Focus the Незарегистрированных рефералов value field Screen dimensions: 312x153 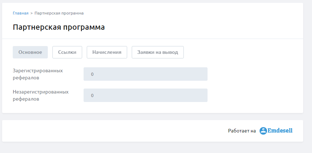coord(146,95)
